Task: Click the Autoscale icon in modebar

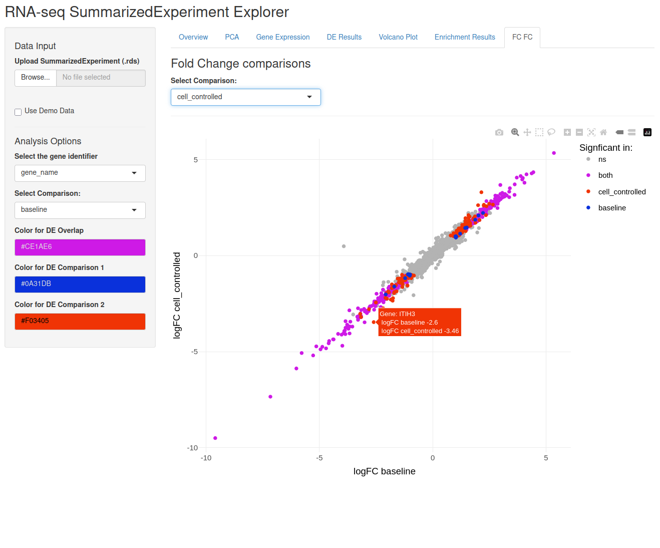Action: point(591,132)
